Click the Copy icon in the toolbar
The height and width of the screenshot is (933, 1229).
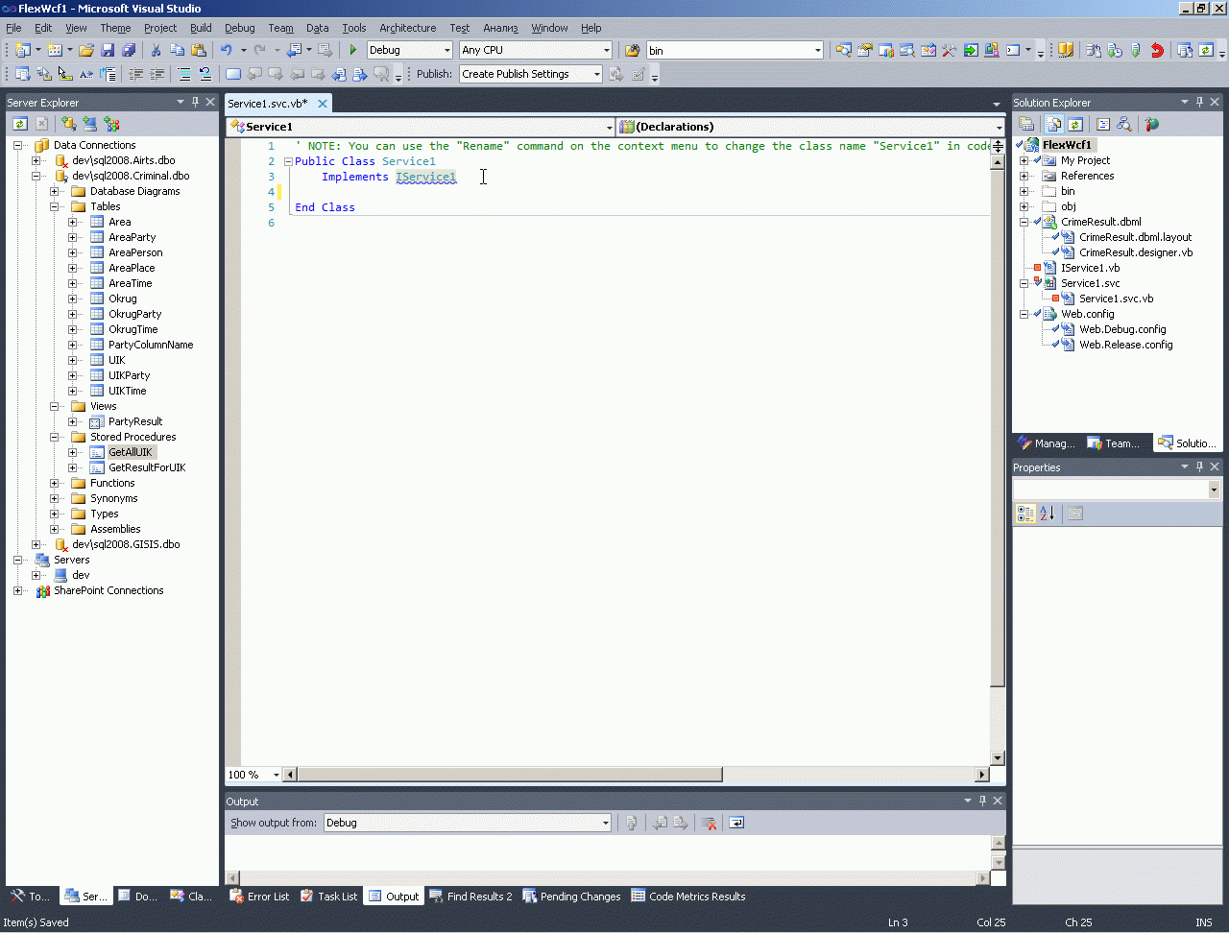(x=177, y=50)
